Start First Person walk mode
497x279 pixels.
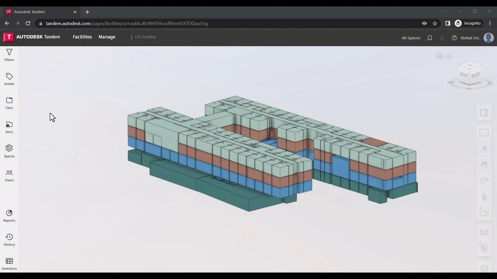[x=484, y=197]
